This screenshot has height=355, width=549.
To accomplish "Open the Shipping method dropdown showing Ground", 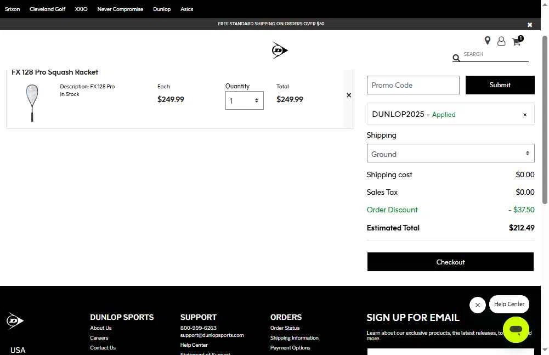I will pos(451,153).
